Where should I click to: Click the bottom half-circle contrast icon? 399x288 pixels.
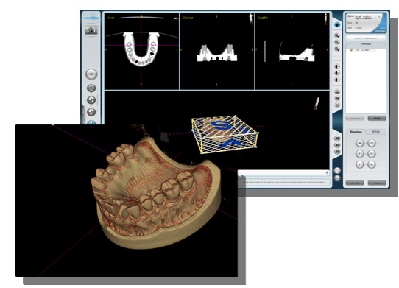tap(337, 80)
